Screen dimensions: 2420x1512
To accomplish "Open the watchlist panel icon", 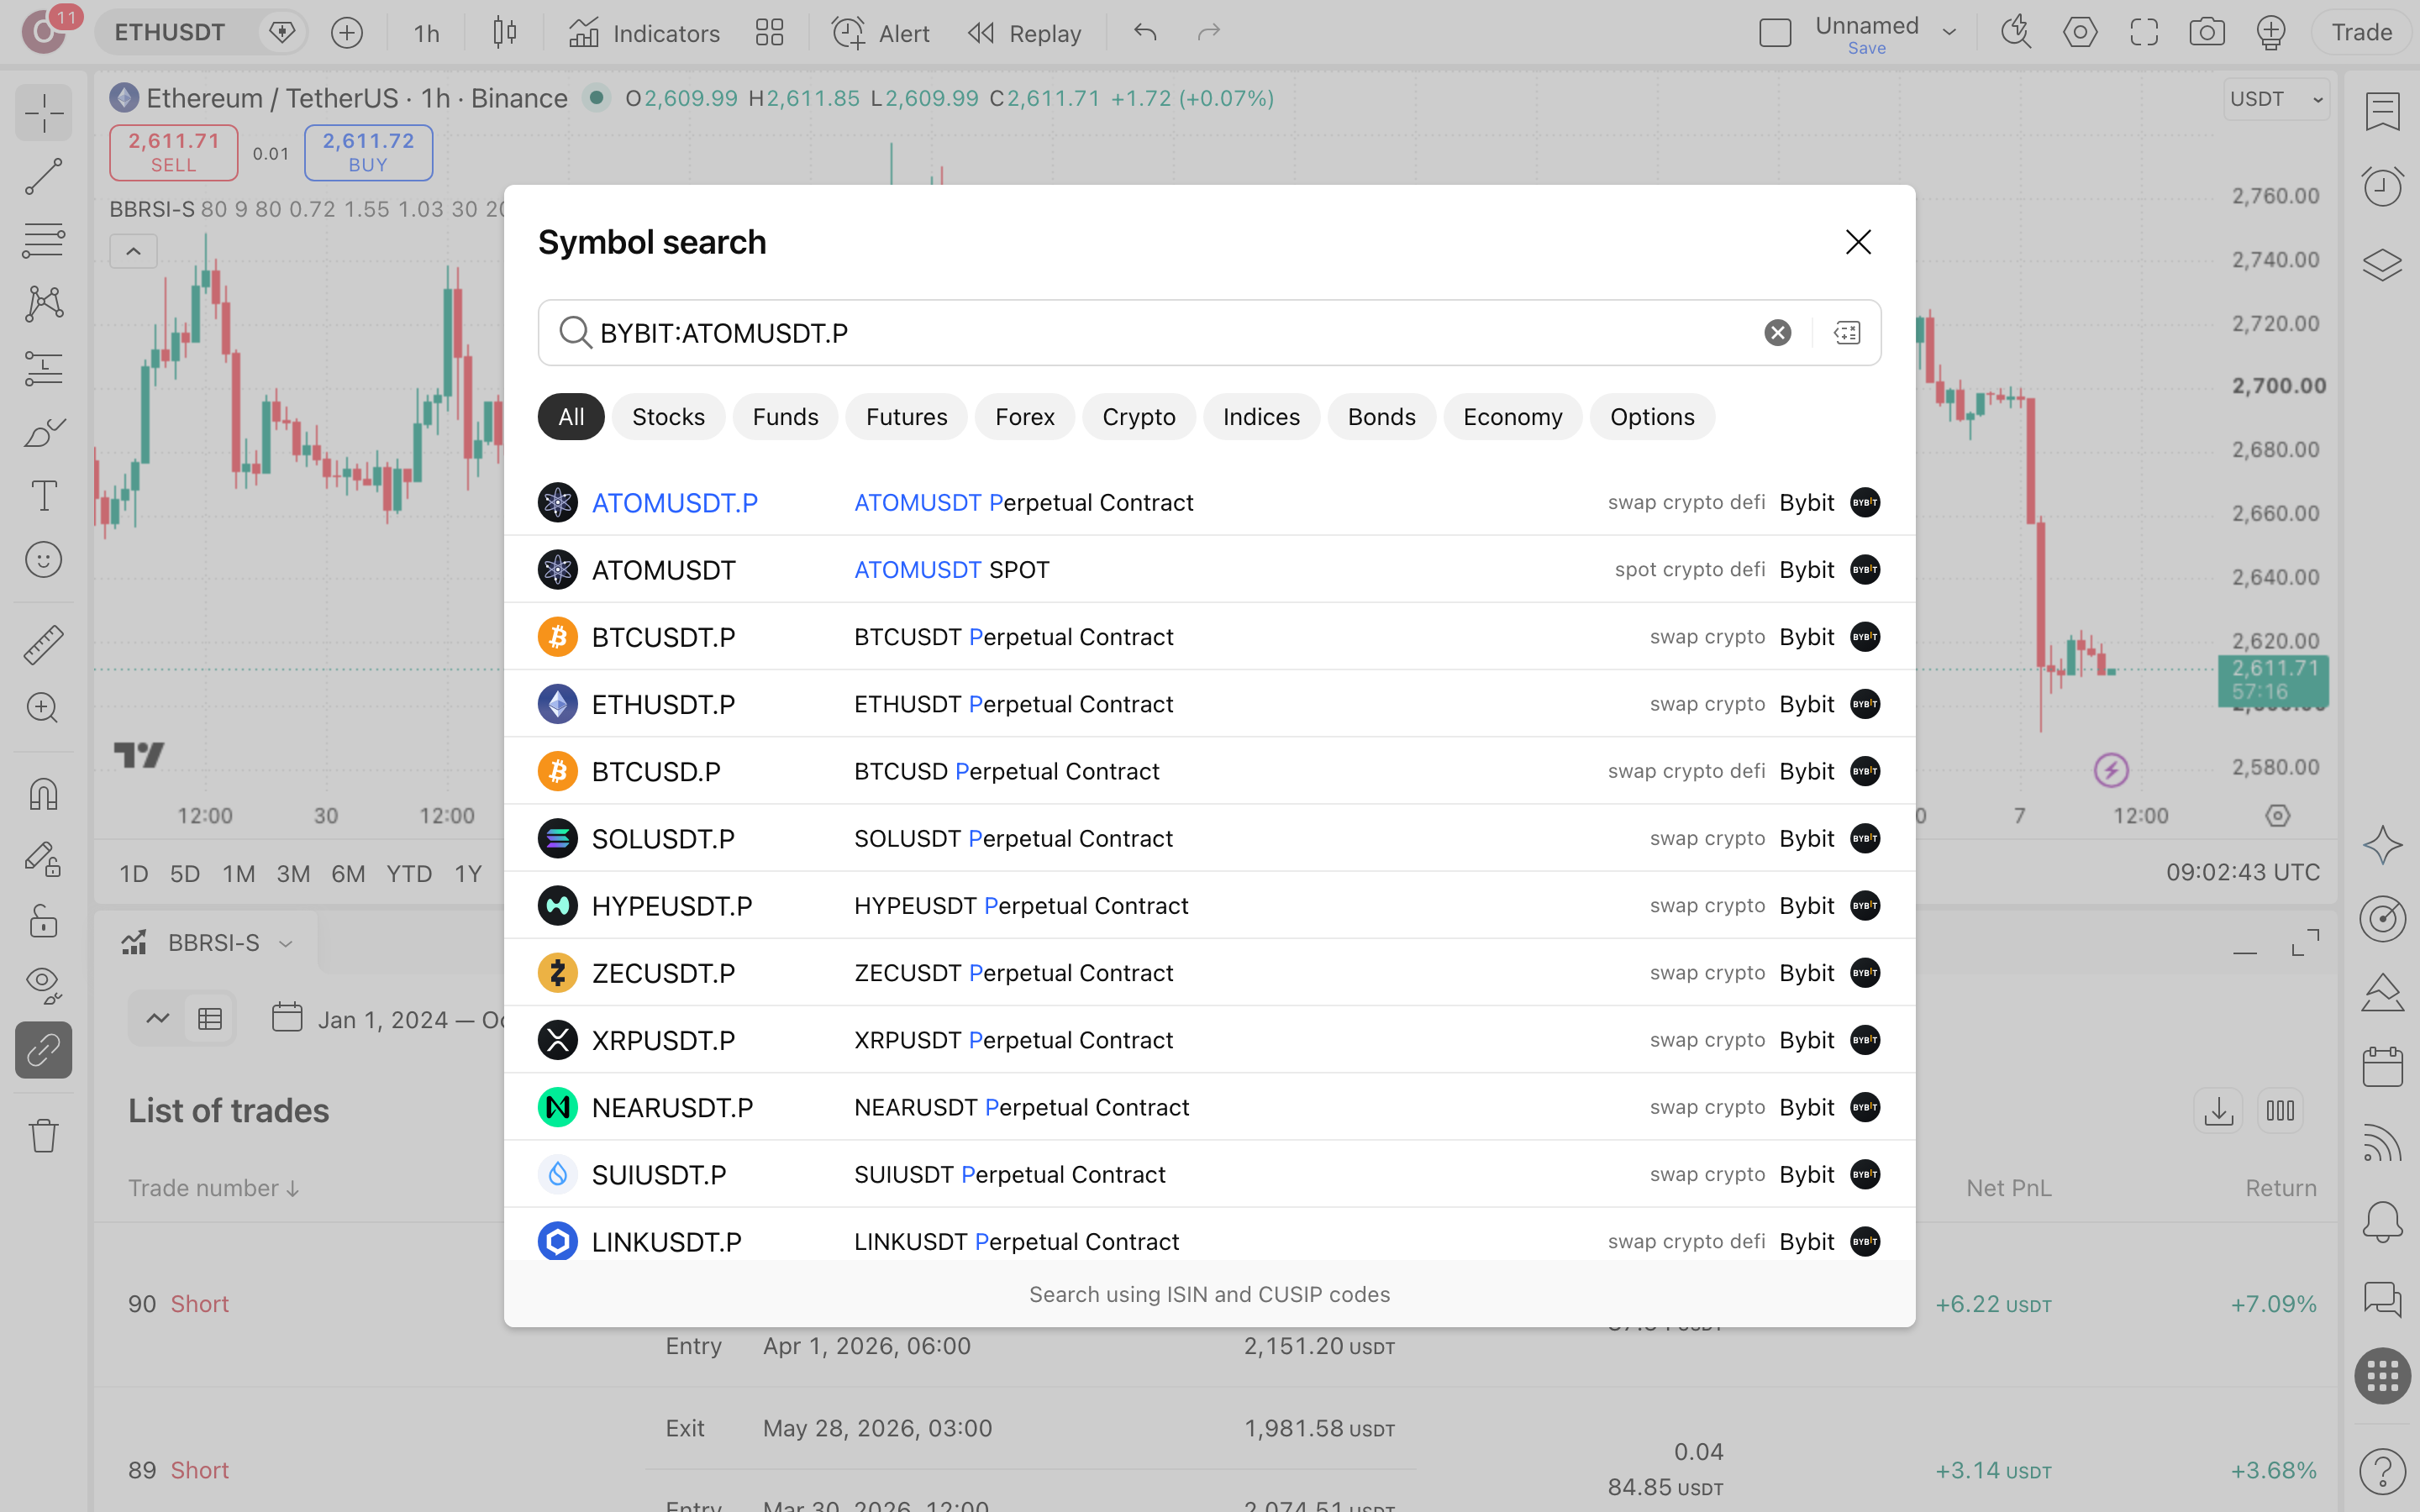I will pos(2383,111).
